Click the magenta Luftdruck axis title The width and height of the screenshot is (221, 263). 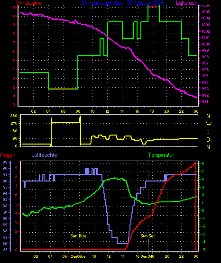[x=186, y=3]
